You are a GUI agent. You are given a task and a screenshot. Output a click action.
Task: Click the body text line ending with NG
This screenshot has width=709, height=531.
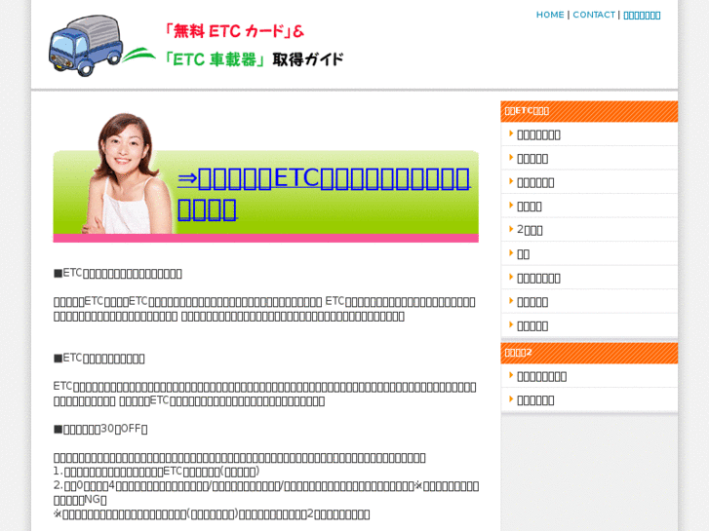click(80, 500)
